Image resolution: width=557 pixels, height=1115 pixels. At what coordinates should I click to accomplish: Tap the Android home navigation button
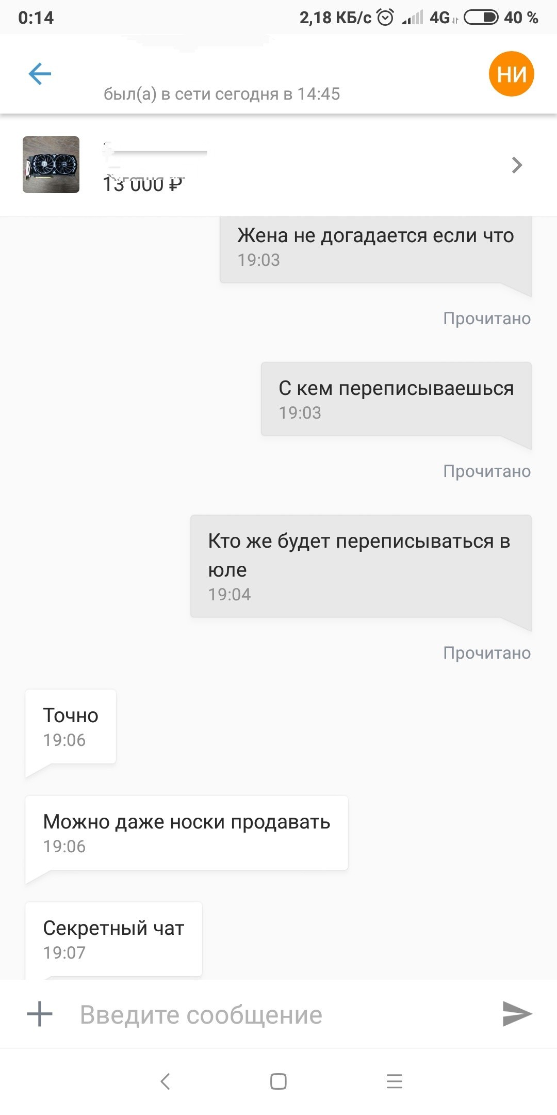point(278,1081)
